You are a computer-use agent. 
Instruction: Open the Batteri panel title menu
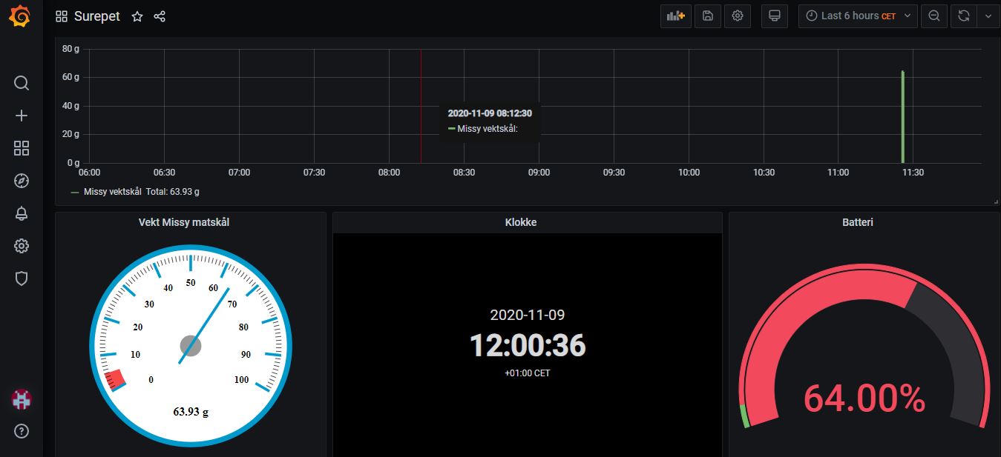858,221
